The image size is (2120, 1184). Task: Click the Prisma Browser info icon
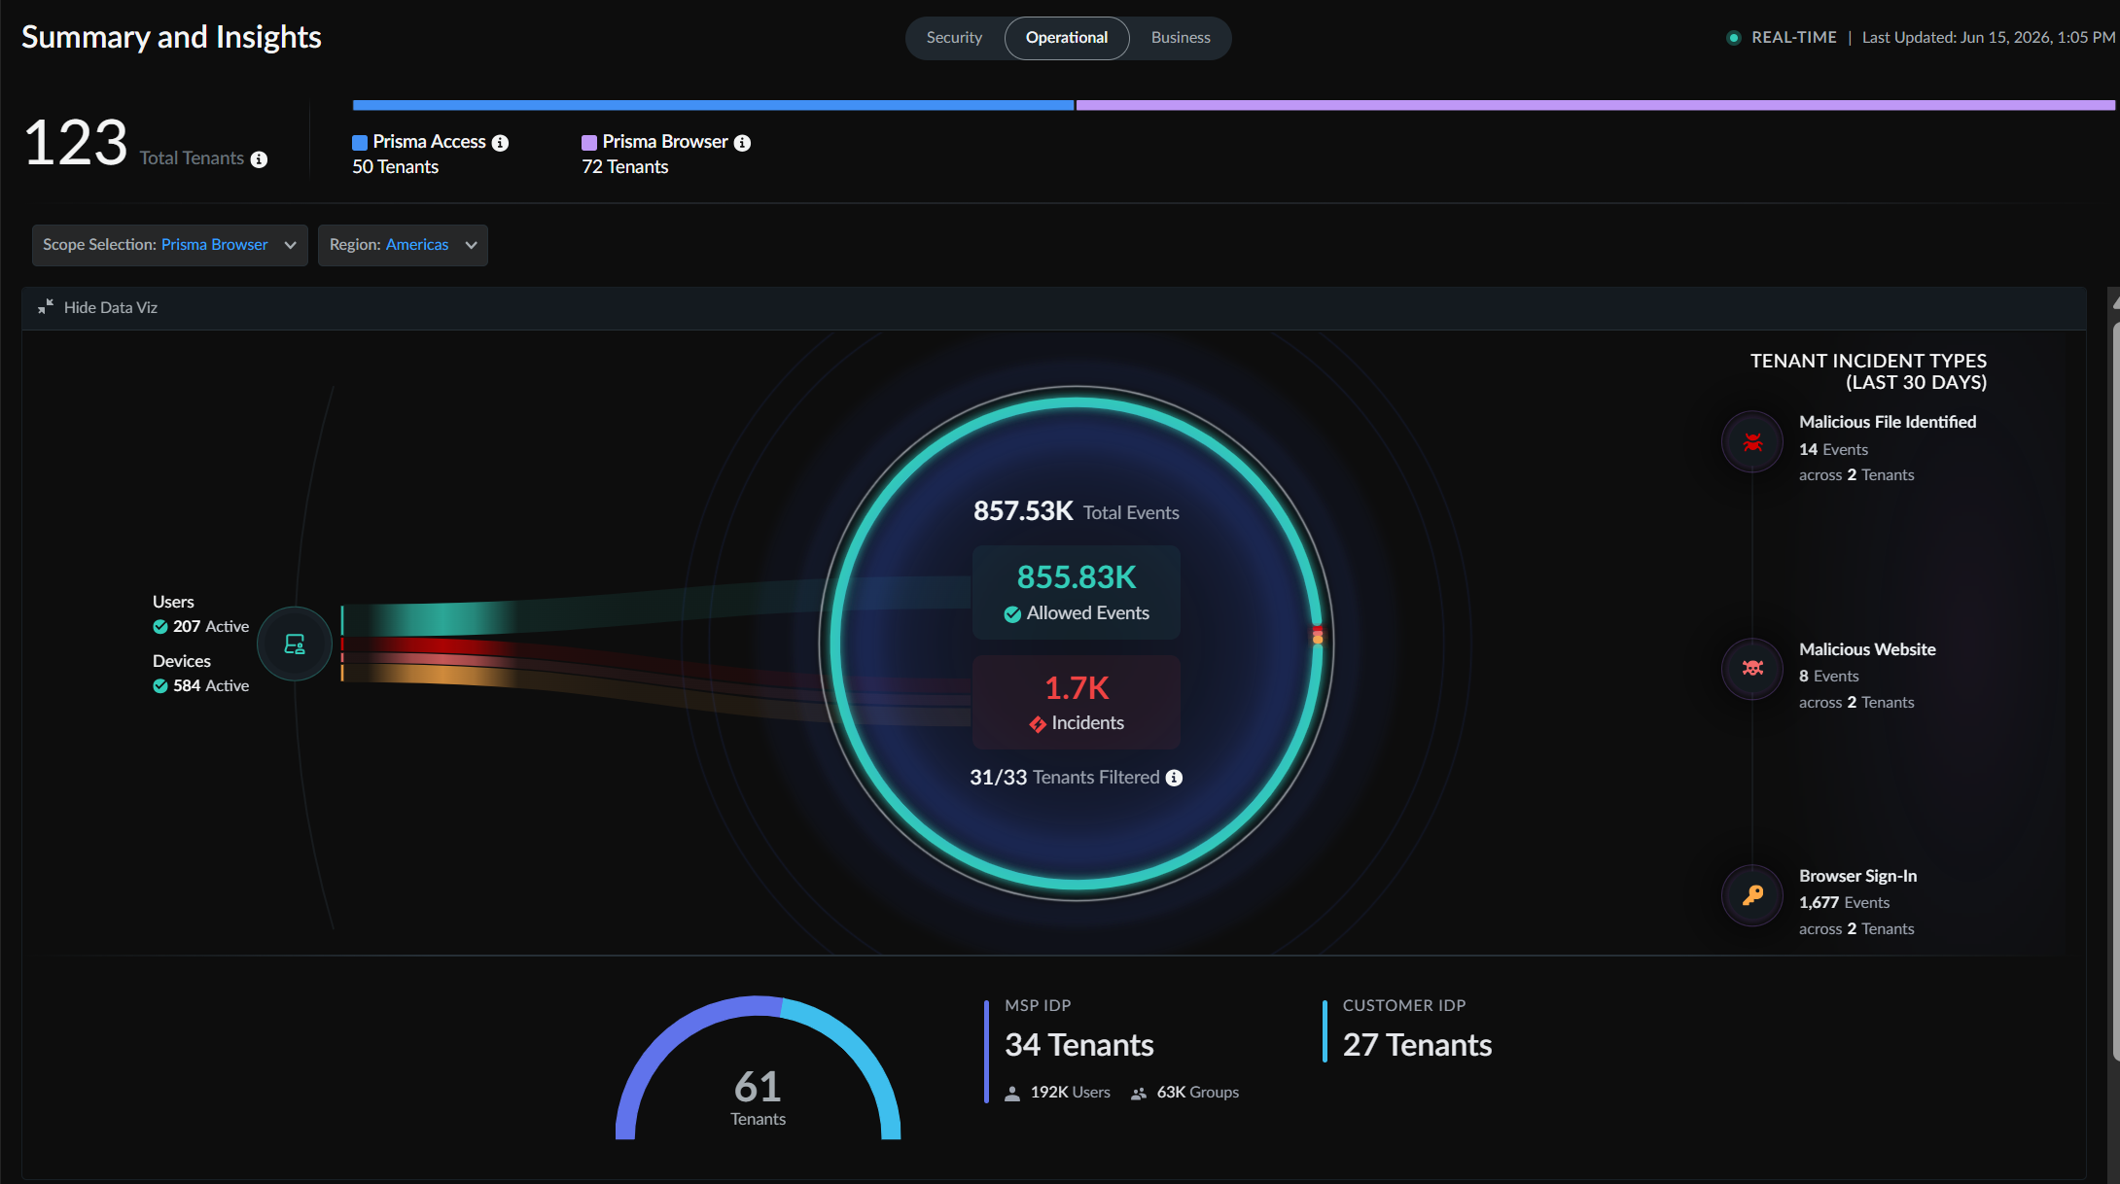[742, 143]
